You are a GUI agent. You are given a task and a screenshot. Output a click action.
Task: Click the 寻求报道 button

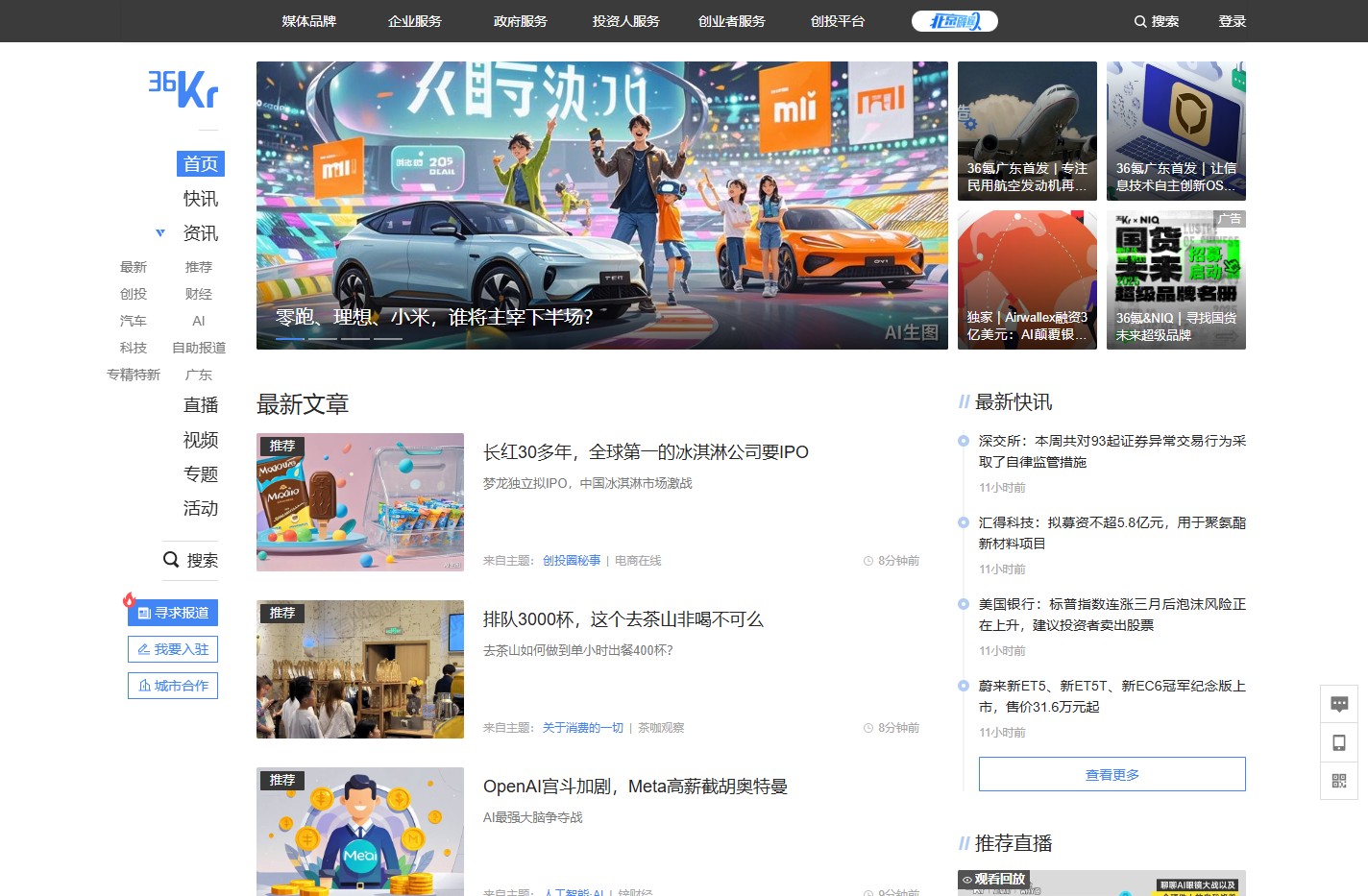(x=173, y=613)
